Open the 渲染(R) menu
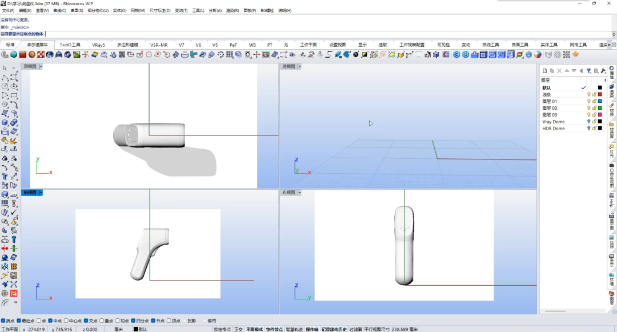617x332 pixels. click(x=232, y=11)
